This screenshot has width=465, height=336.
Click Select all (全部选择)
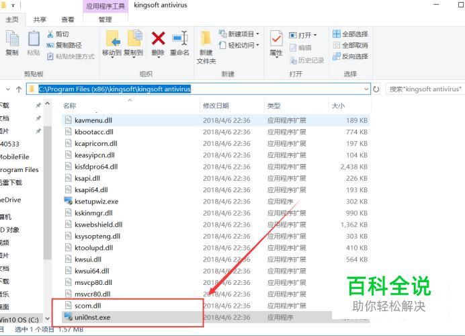pyautogui.click(x=350, y=34)
